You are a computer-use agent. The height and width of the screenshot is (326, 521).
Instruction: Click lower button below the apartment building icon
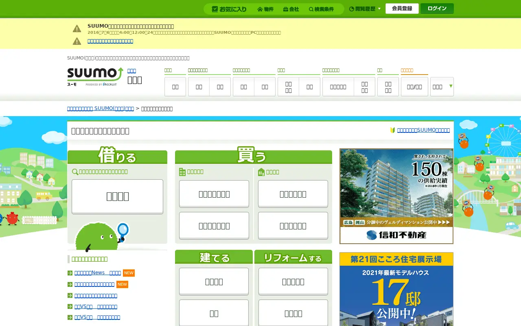click(x=214, y=226)
